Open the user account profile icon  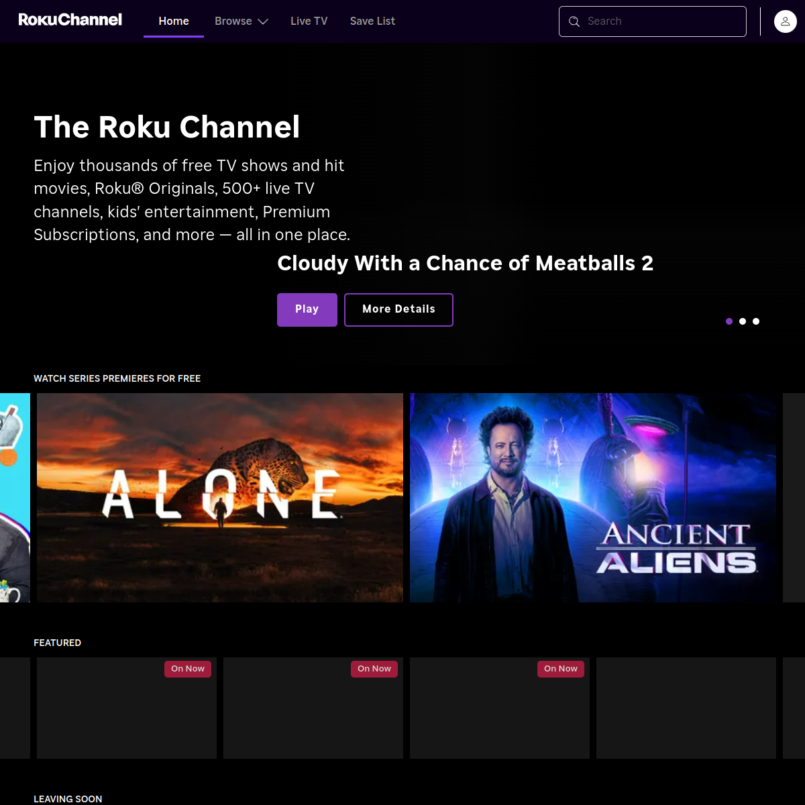pyautogui.click(x=785, y=21)
